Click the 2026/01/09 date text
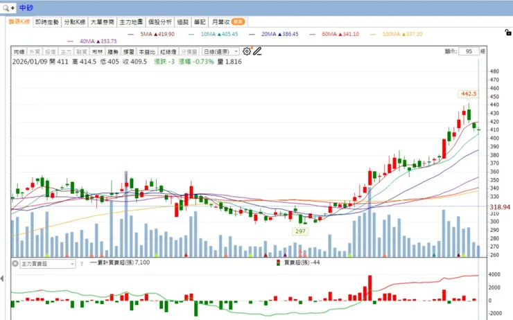Viewport: 513px width, 320px height. [29, 62]
